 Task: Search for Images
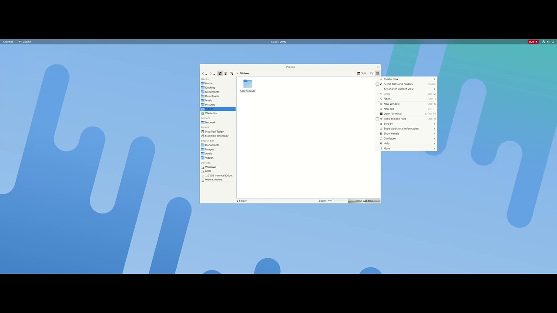[218, 150]
